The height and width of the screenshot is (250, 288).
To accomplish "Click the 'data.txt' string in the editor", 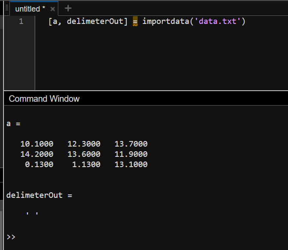I will coord(217,21).
